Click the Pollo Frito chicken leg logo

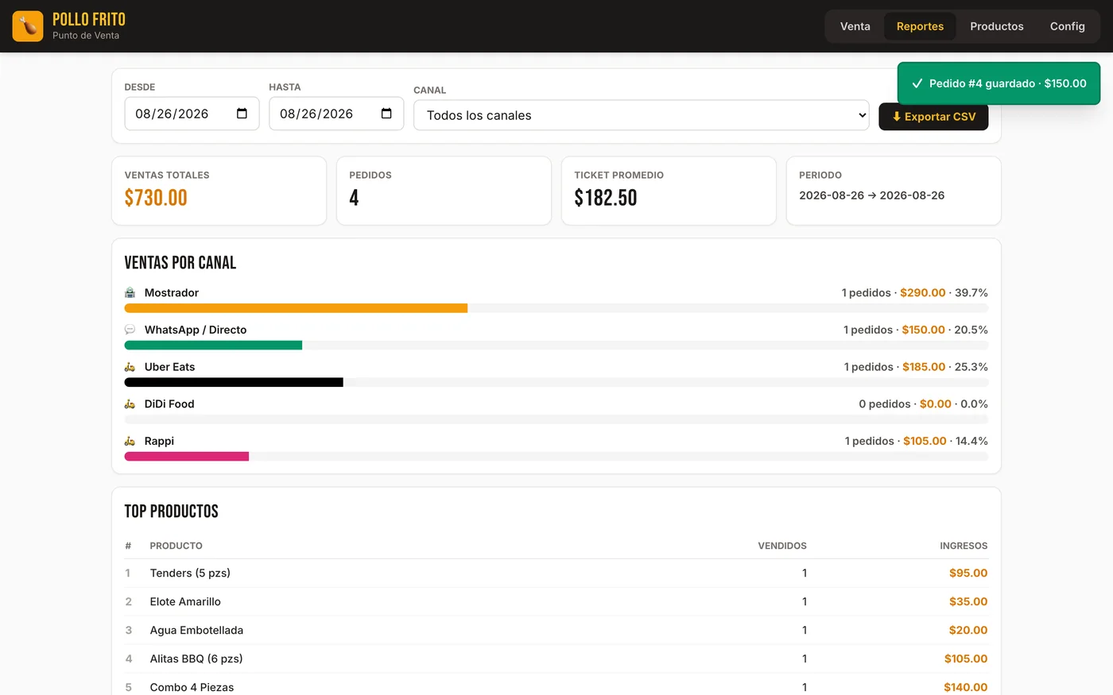coord(28,26)
